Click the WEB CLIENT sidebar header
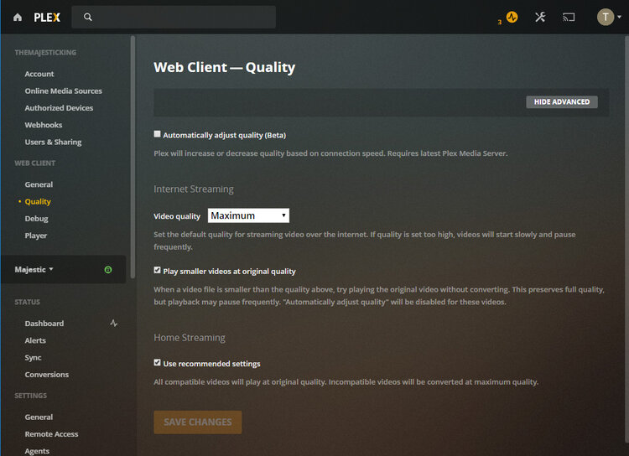 [x=35, y=163]
